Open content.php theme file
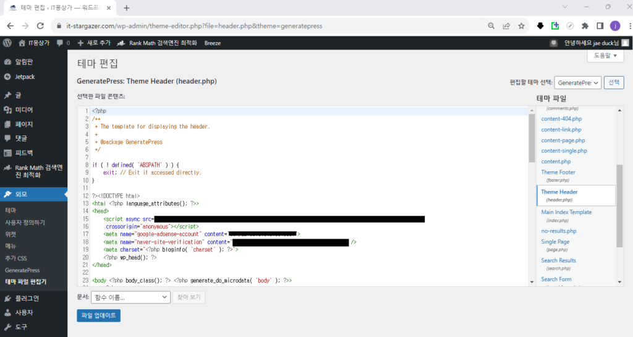 click(556, 161)
